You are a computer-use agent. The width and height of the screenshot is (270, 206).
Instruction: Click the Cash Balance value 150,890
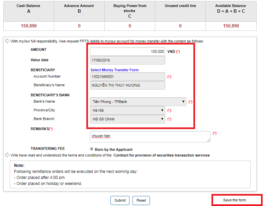coord(29,26)
